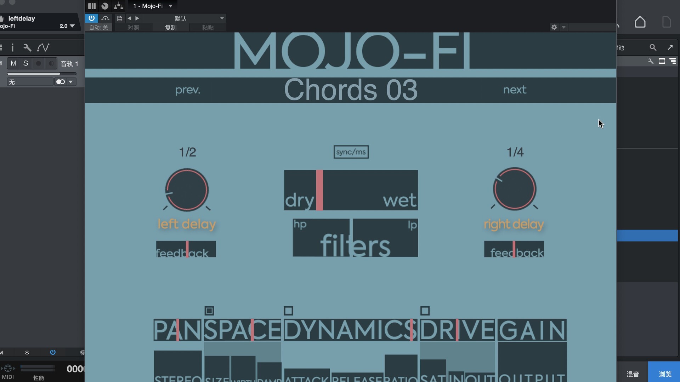The image size is (680, 382).
Task: Switch to the 混音 mix tab
Action: 633,374
